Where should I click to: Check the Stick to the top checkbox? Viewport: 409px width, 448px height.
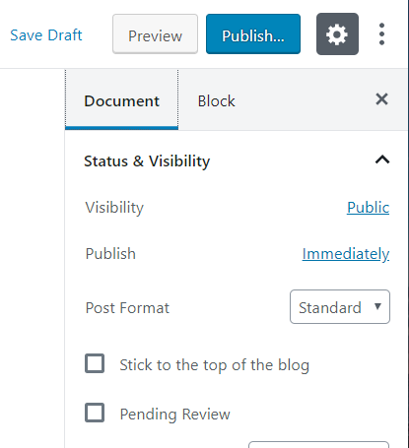(x=95, y=363)
